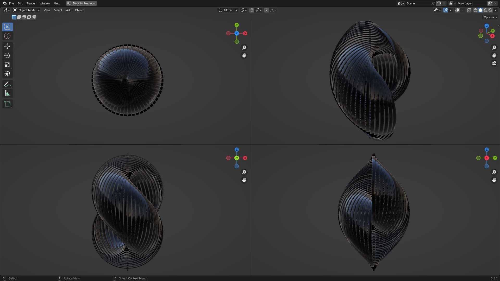This screenshot has width=500, height=281.
Task: Open object visibility and selectability dropdown
Action: pyautogui.click(x=437, y=10)
